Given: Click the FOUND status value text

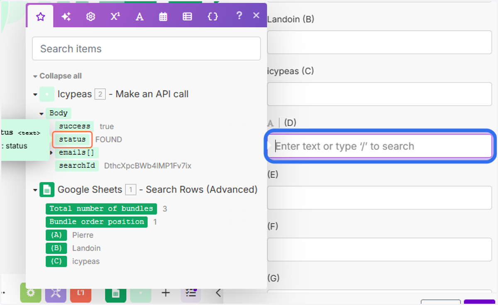Looking at the screenshot, I should click(109, 140).
